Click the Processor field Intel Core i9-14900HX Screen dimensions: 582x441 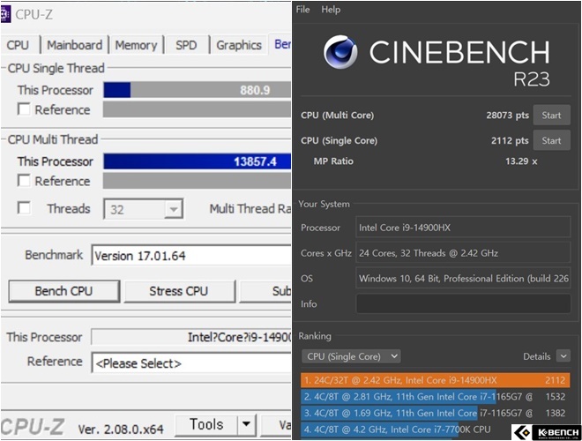click(x=463, y=228)
